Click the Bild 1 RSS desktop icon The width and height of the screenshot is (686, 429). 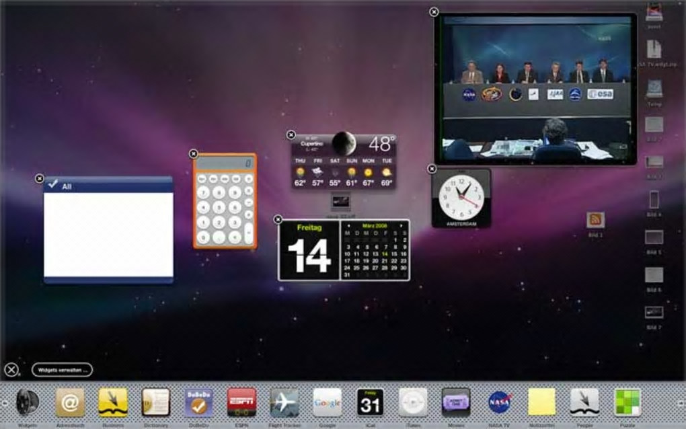595,220
